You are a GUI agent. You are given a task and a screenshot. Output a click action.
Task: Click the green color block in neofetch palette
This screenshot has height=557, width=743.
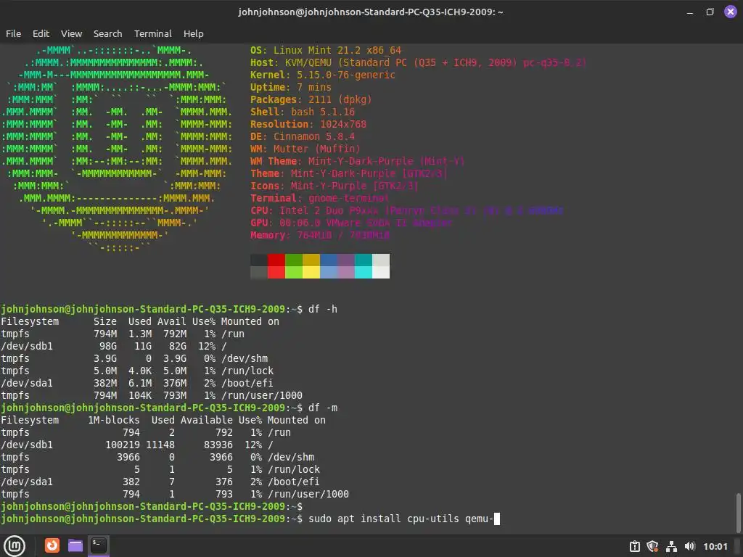pyautogui.click(x=294, y=265)
